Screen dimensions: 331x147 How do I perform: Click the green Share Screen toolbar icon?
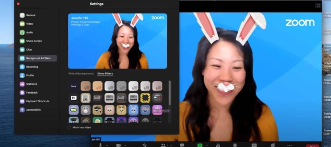[x=200, y=145]
